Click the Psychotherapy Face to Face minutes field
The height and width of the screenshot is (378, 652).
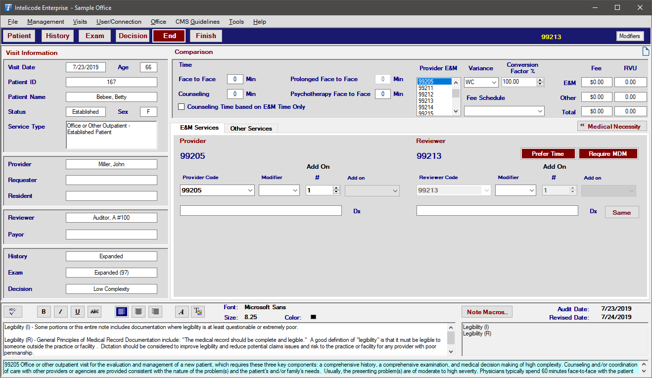[x=382, y=94]
